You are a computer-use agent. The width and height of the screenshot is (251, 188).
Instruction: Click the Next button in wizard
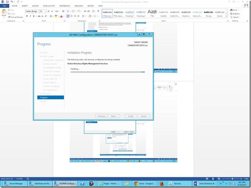114,116
